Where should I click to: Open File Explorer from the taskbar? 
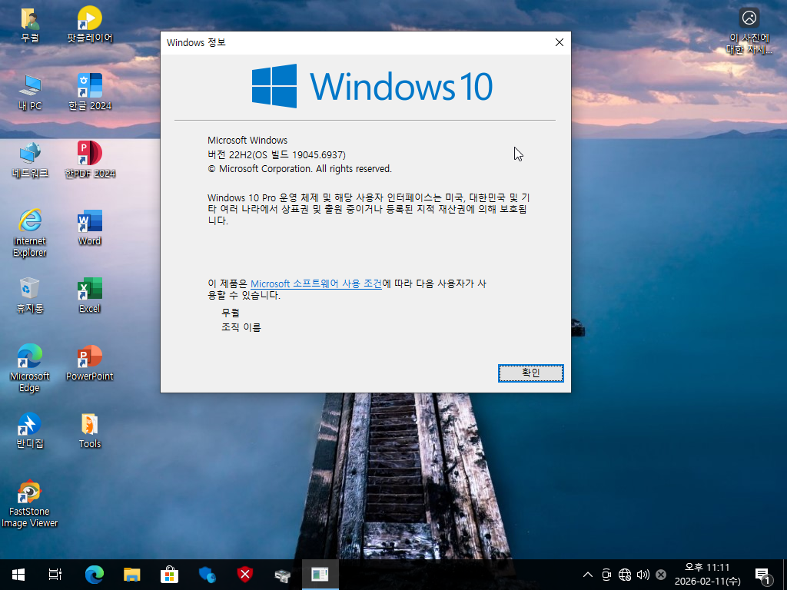(132, 575)
